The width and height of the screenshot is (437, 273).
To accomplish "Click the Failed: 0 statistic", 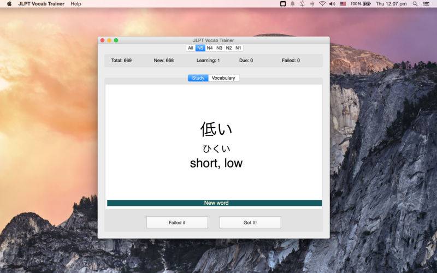I will pyautogui.click(x=291, y=61).
